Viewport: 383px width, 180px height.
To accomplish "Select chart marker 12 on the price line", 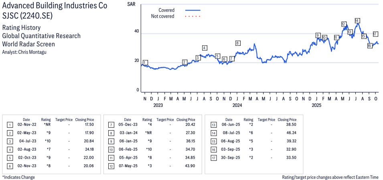I will 344,24.
